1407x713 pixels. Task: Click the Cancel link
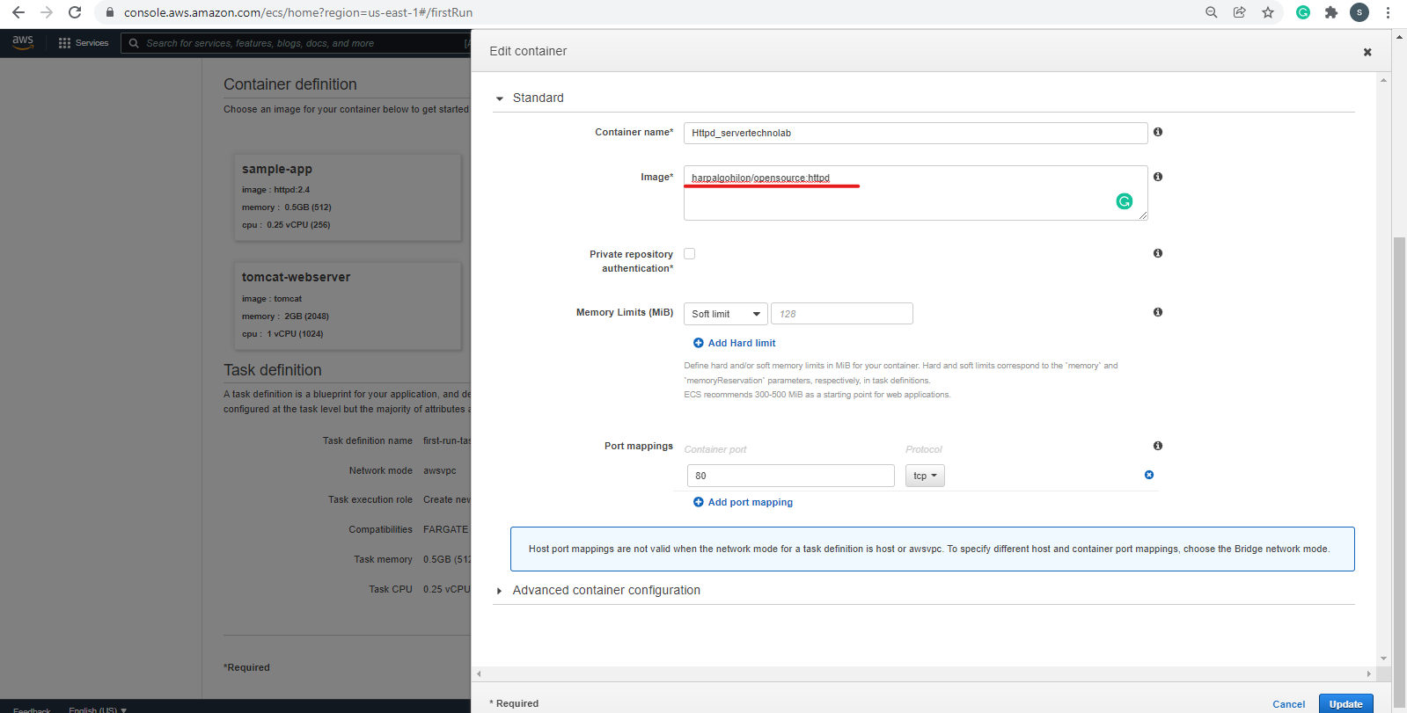1289,704
